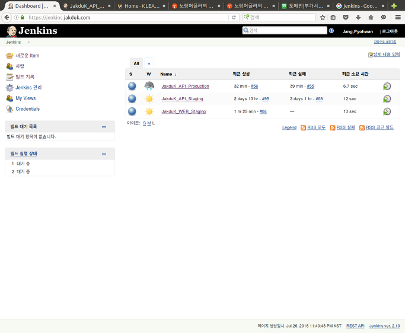Image resolution: width=405 pixels, height=333 pixels.
Task: Click the Firefox home toolbar icon
Action: pos(371,17)
